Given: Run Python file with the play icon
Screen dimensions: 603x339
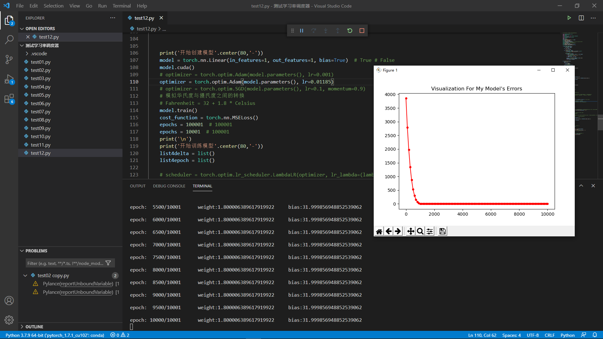Looking at the screenshot, I should point(569,18).
